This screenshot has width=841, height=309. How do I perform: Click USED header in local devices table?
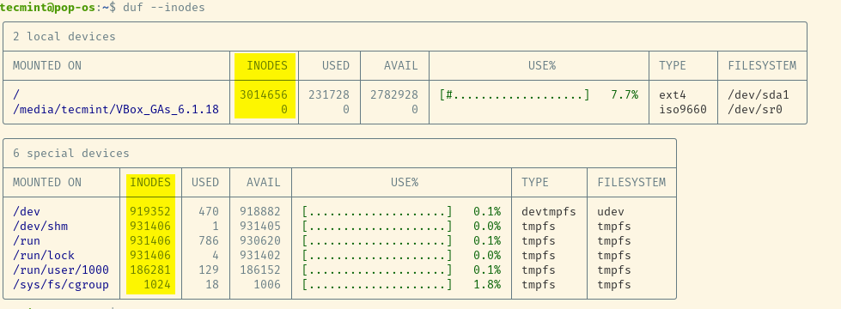336,65
